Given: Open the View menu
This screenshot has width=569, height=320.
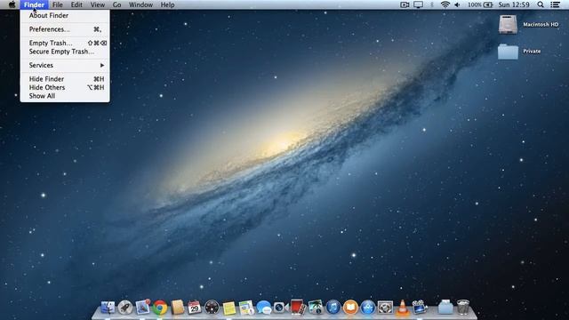Looking at the screenshot, I should (97, 4).
